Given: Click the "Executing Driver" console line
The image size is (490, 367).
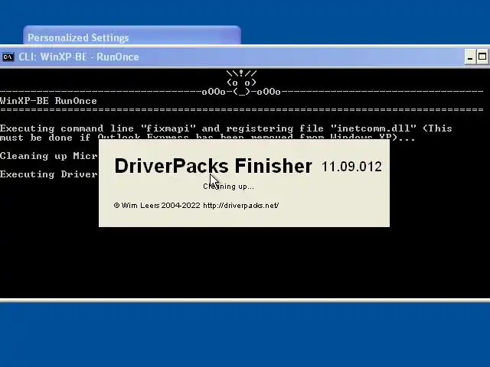Looking at the screenshot, I should [x=49, y=174].
